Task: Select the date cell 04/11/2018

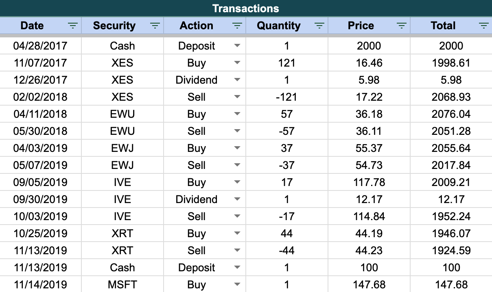Action: coord(40,114)
